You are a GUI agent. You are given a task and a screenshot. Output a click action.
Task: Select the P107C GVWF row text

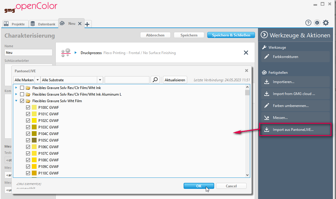[48, 154]
